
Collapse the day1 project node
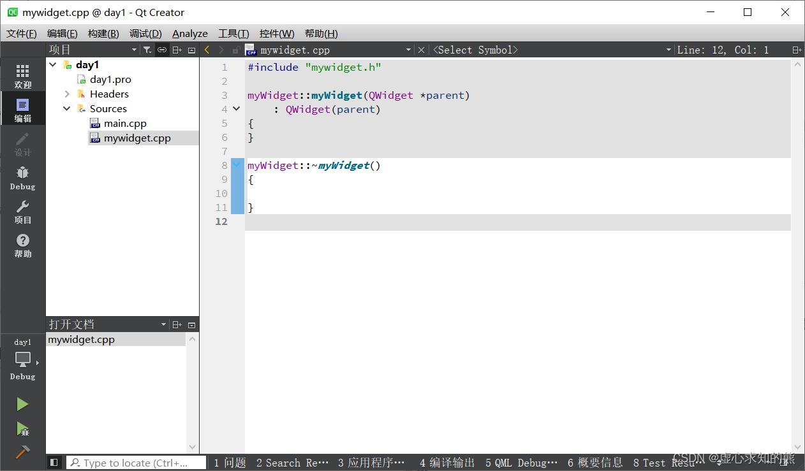coord(53,65)
